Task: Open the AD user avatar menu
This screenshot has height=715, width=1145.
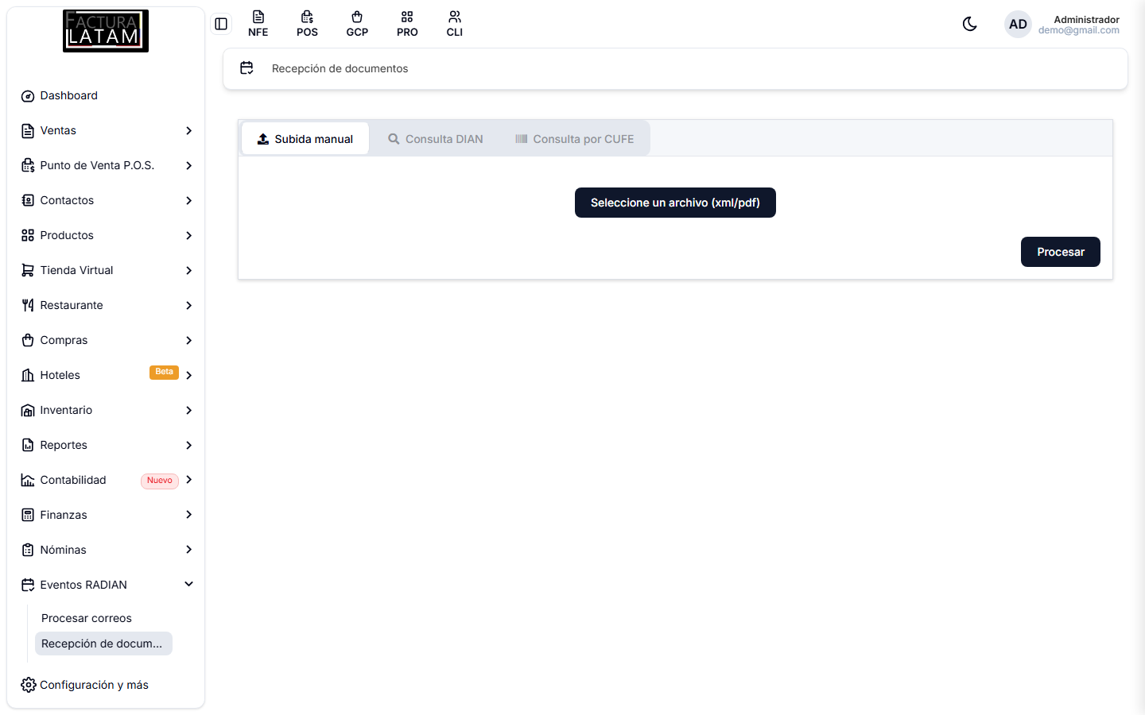Action: [x=1018, y=24]
